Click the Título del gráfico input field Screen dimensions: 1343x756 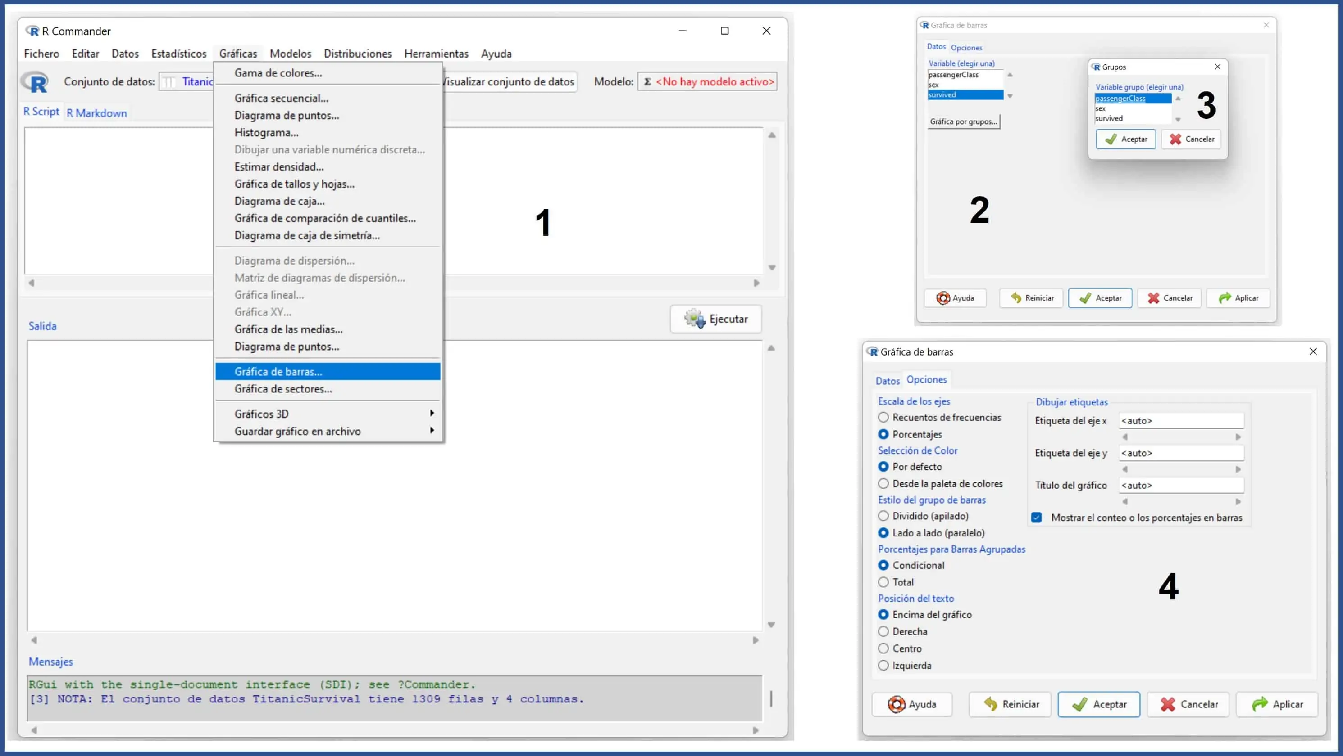coord(1181,485)
